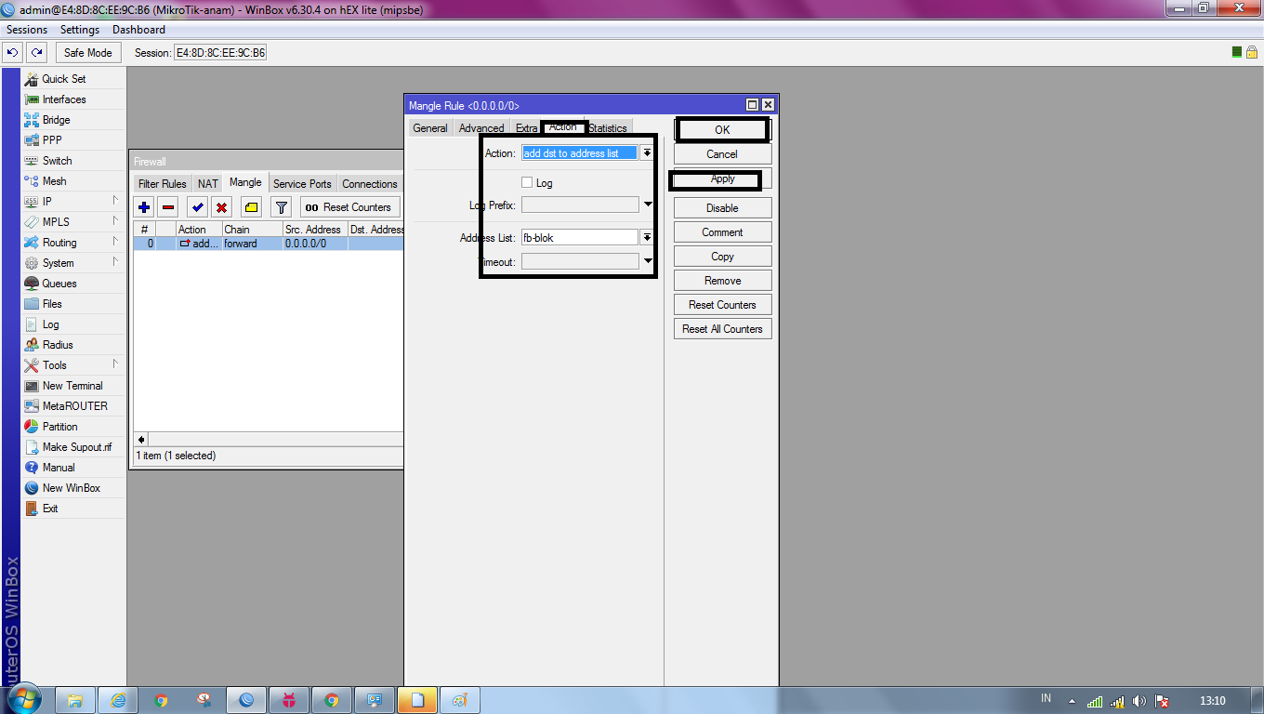Screen dimensions: 1264x714
Task: Switch to the General tab
Action: click(x=430, y=128)
